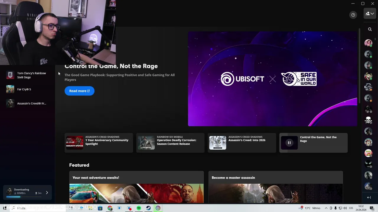Image resolution: width=378 pixels, height=212 pixels.
Task: Select Control the Game, Not the Rage card text
Action: click(x=318, y=139)
